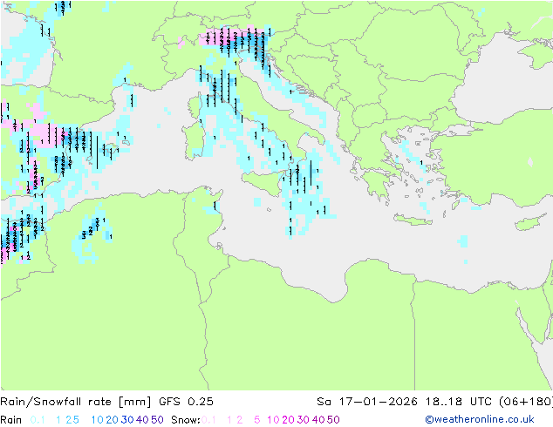Select rain legend value 30
The width and height of the screenshot is (553, 427).
127,420
